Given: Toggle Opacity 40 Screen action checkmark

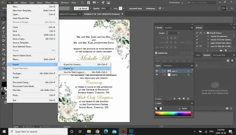Looking at the screenshot, I should coord(197,40).
